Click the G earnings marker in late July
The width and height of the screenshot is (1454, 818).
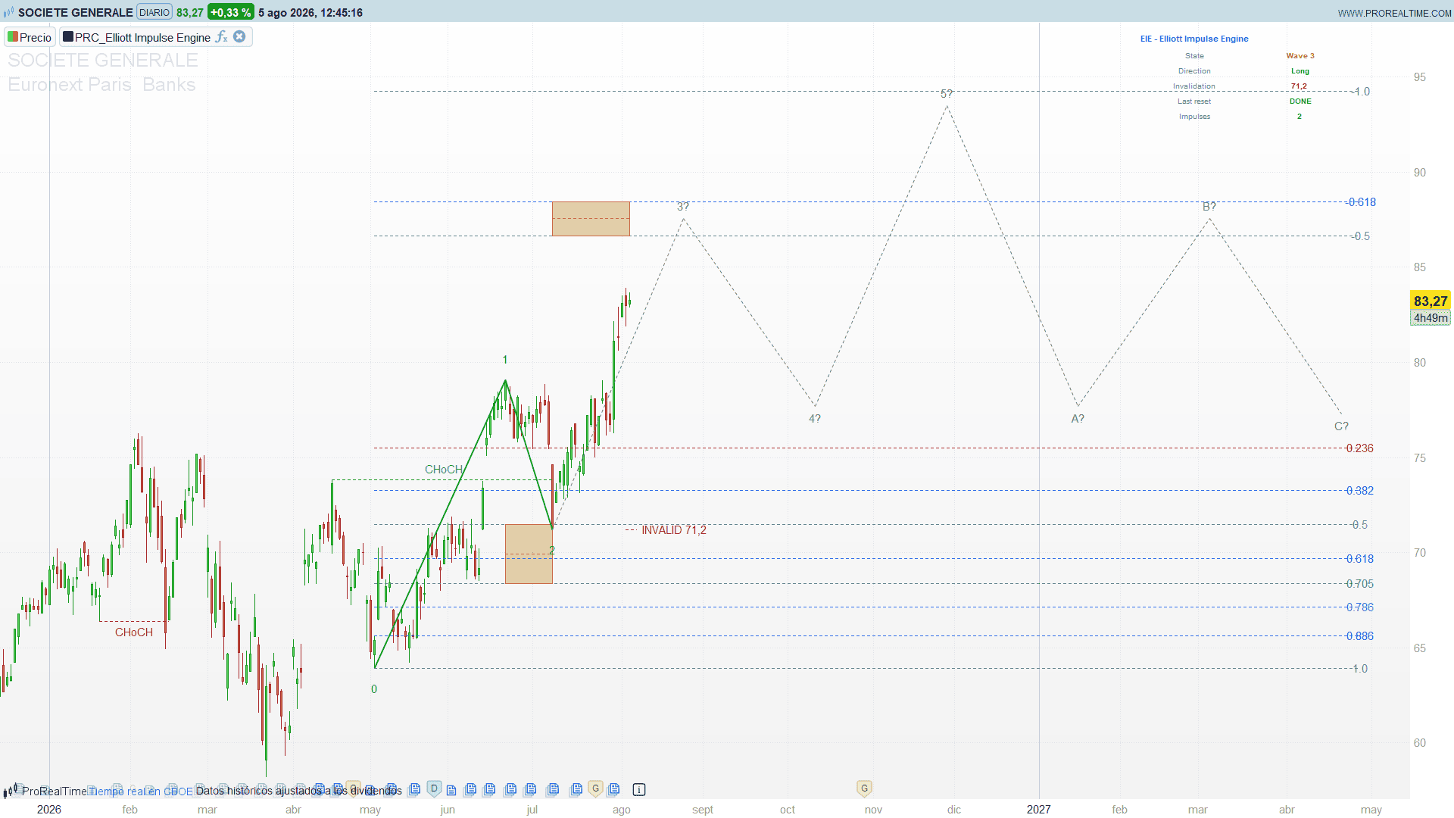(x=596, y=788)
